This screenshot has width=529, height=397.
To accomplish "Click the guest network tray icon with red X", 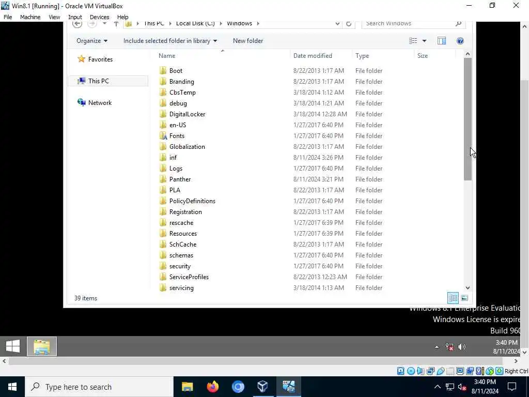I will [x=449, y=347].
